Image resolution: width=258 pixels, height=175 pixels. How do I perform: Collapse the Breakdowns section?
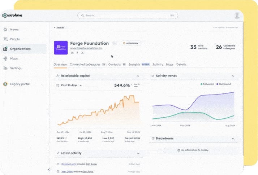(x=233, y=139)
